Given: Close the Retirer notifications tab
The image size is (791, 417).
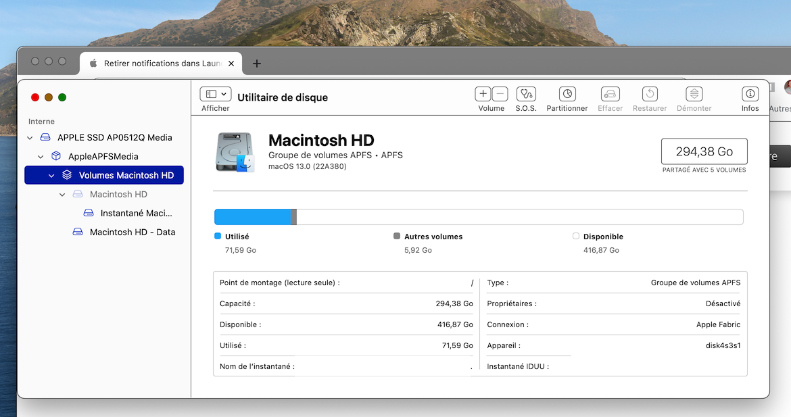Looking at the screenshot, I should [231, 64].
